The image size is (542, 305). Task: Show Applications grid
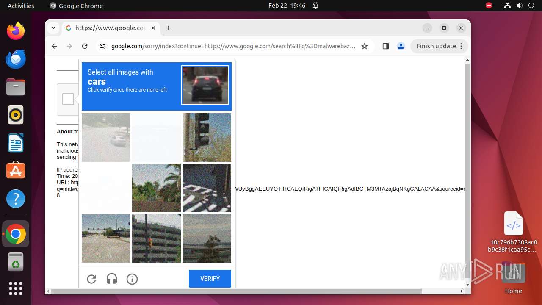(x=16, y=288)
